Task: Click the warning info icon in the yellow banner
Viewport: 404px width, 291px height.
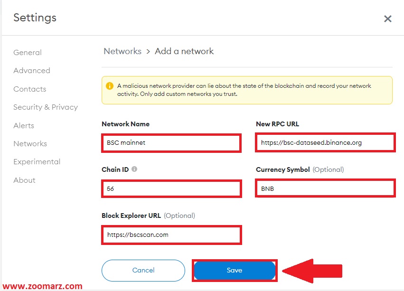Action: pos(110,86)
